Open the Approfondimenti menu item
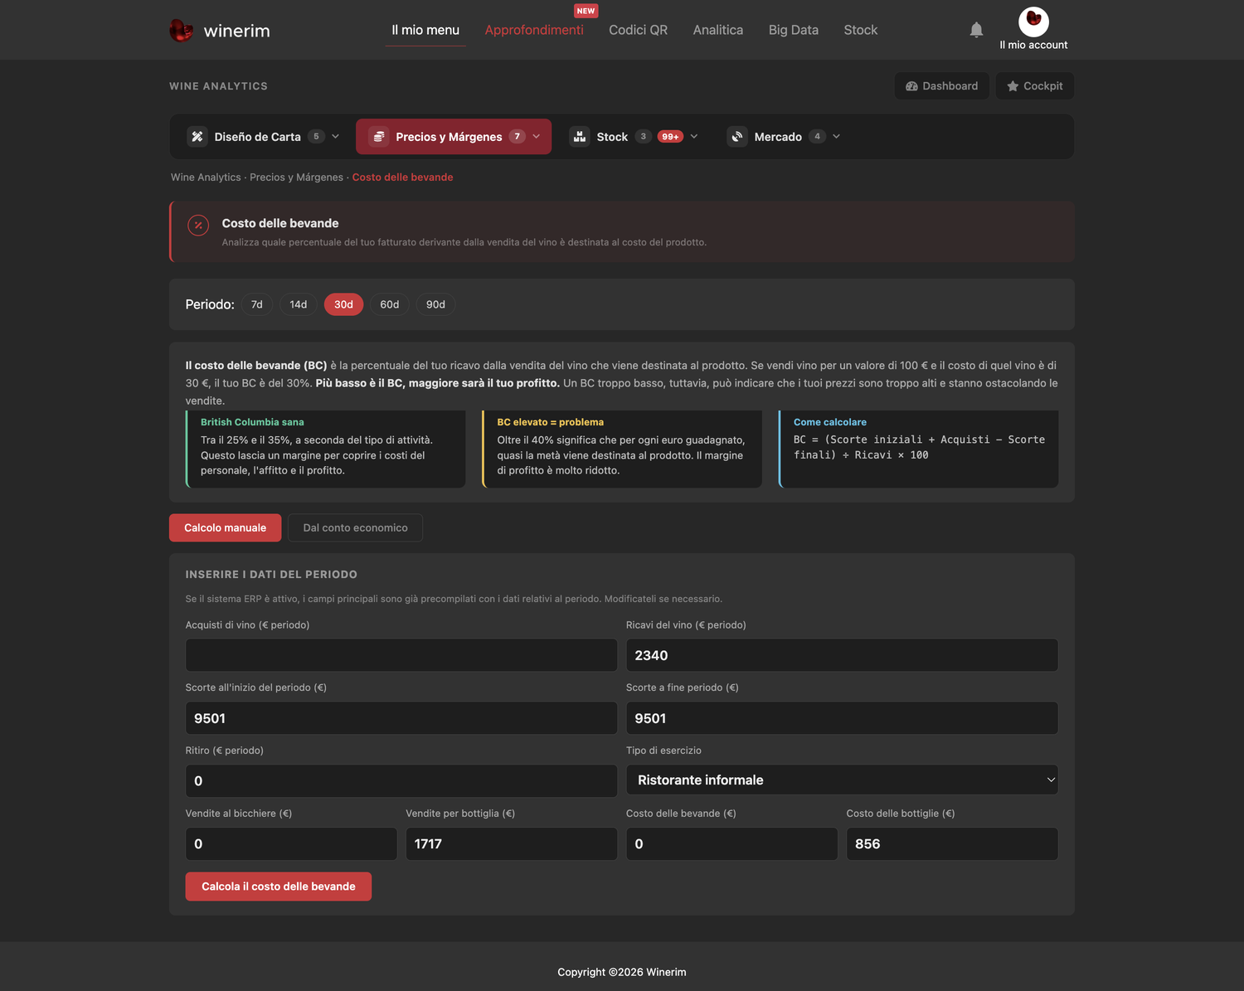This screenshot has width=1244, height=991. [534, 30]
